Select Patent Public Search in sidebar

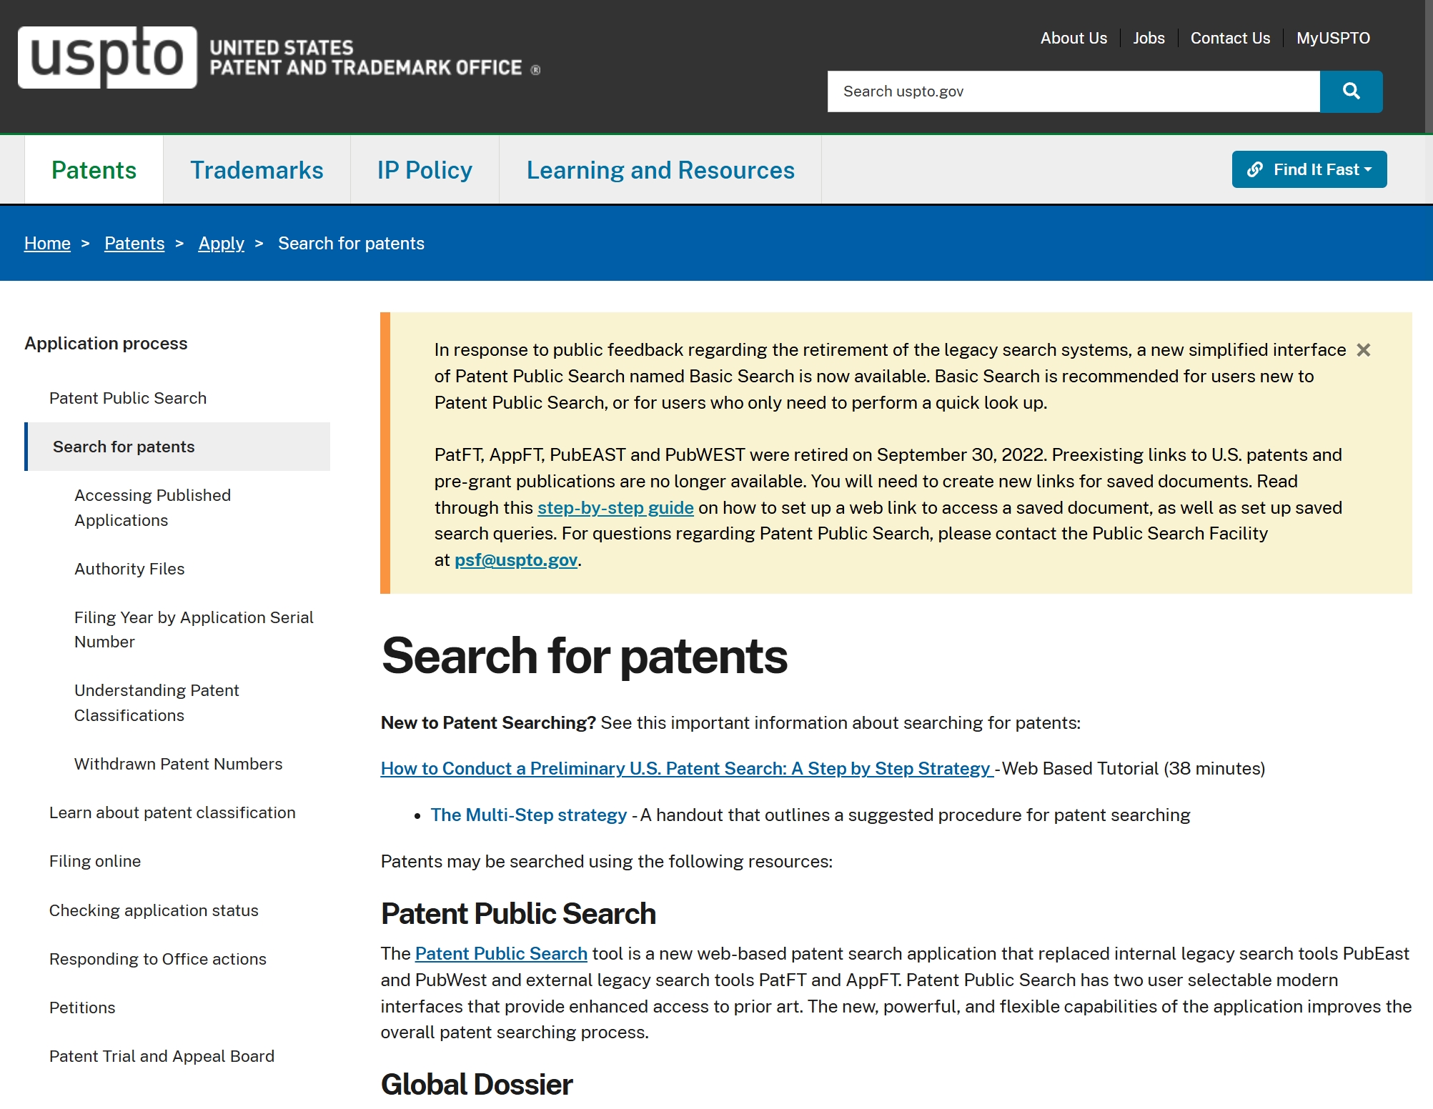point(128,398)
